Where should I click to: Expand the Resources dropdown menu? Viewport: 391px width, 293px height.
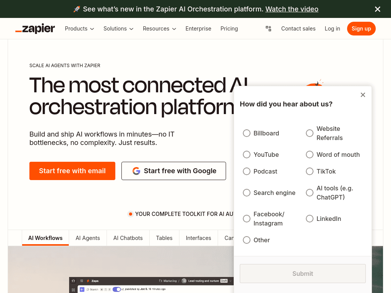159,29
